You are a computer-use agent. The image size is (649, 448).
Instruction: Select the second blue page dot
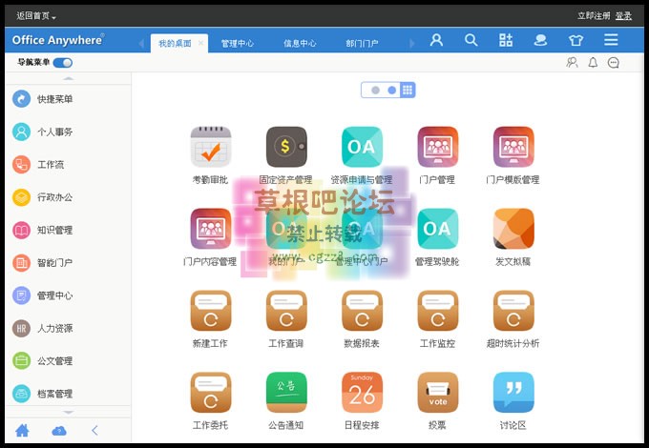(x=391, y=91)
